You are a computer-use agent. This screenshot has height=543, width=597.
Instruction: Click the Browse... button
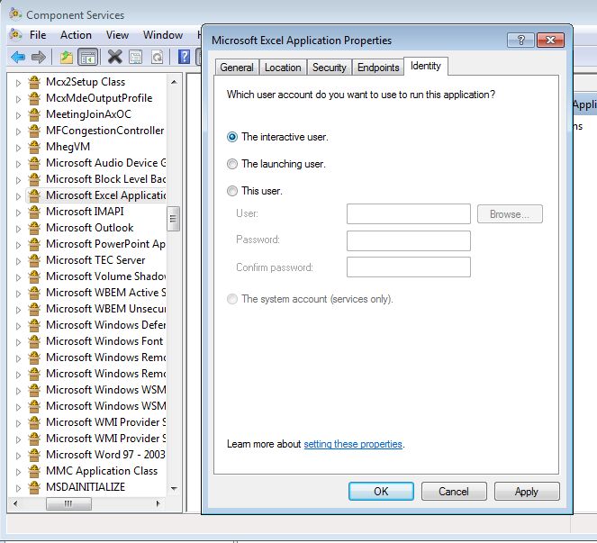tap(510, 214)
